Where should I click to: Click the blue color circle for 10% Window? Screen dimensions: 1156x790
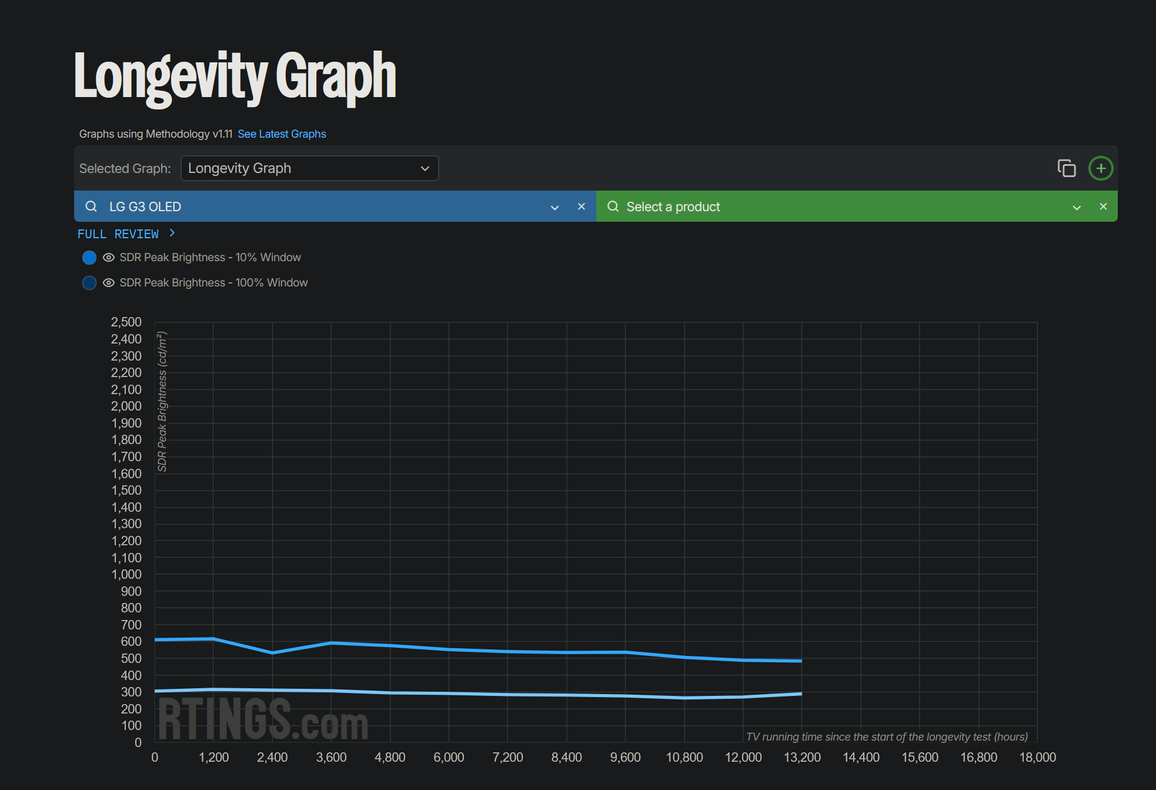[x=89, y=258]
